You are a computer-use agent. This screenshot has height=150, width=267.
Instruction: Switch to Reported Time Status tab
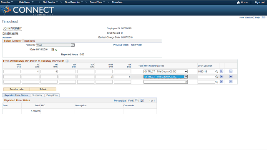16,95
